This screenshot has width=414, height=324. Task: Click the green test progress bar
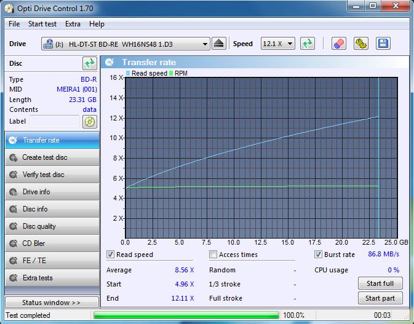[186, 315]
